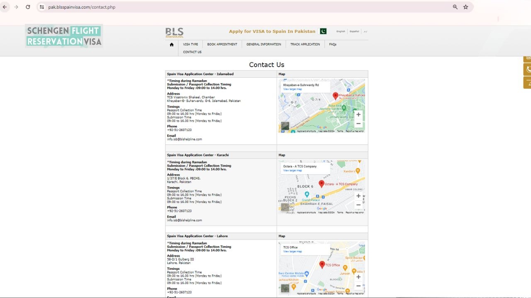
Task: Zoom in on the Karachi map
Action: [x=358, y=196]
